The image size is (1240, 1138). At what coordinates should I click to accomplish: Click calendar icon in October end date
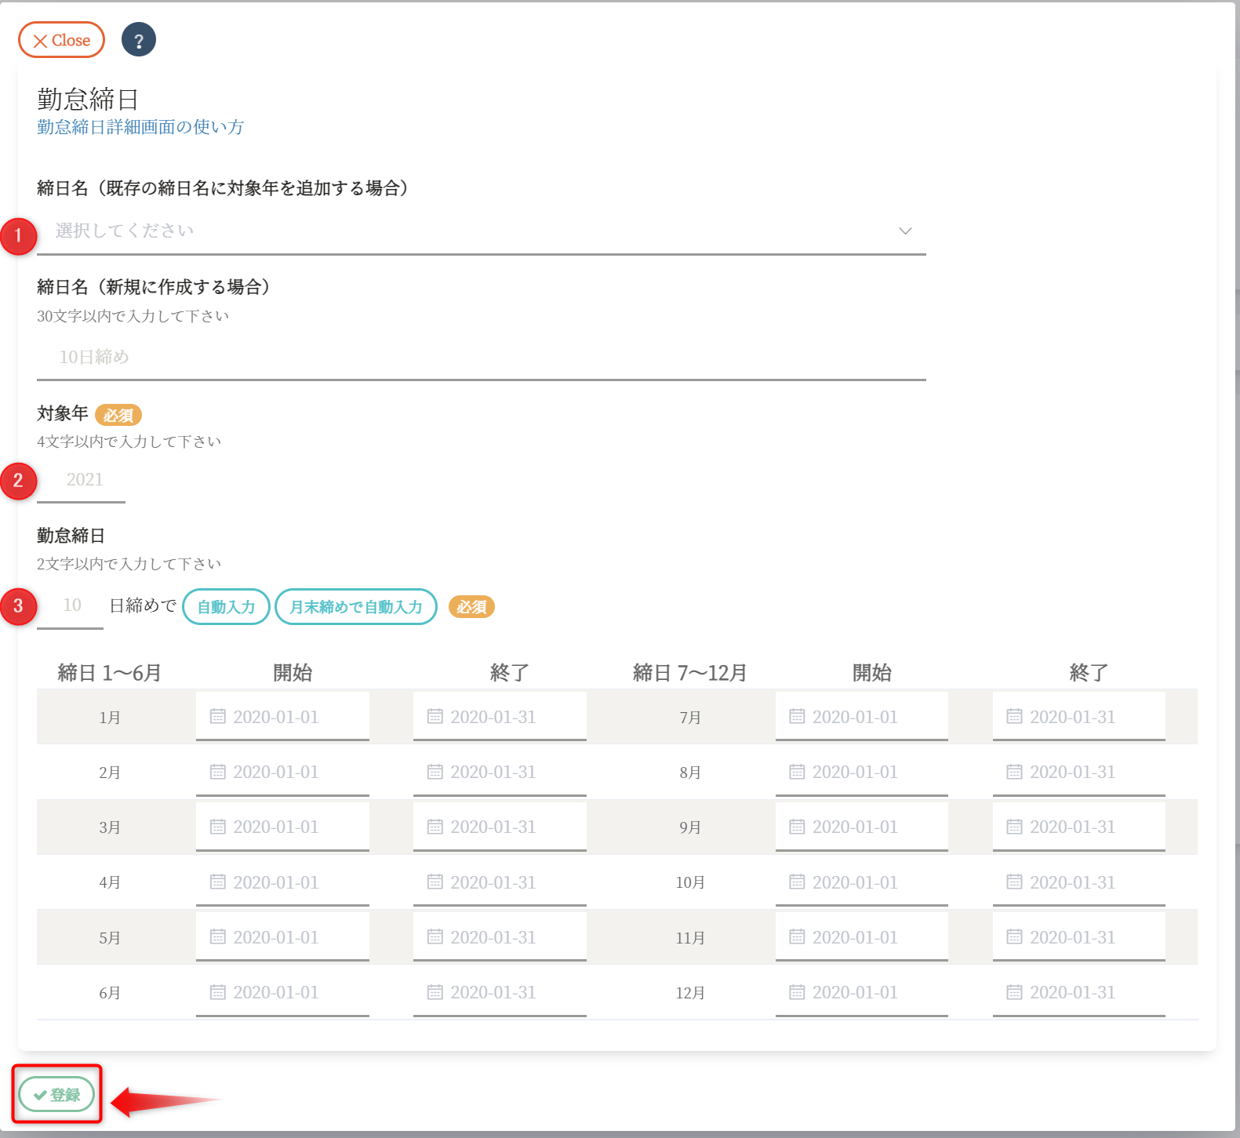tap(1014, 882)
